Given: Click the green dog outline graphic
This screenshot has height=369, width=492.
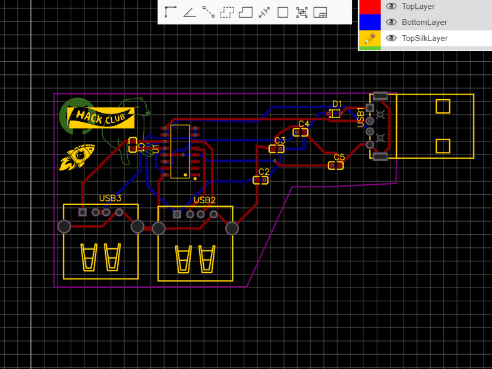Looking at the screenshot, I should point(125,132).
